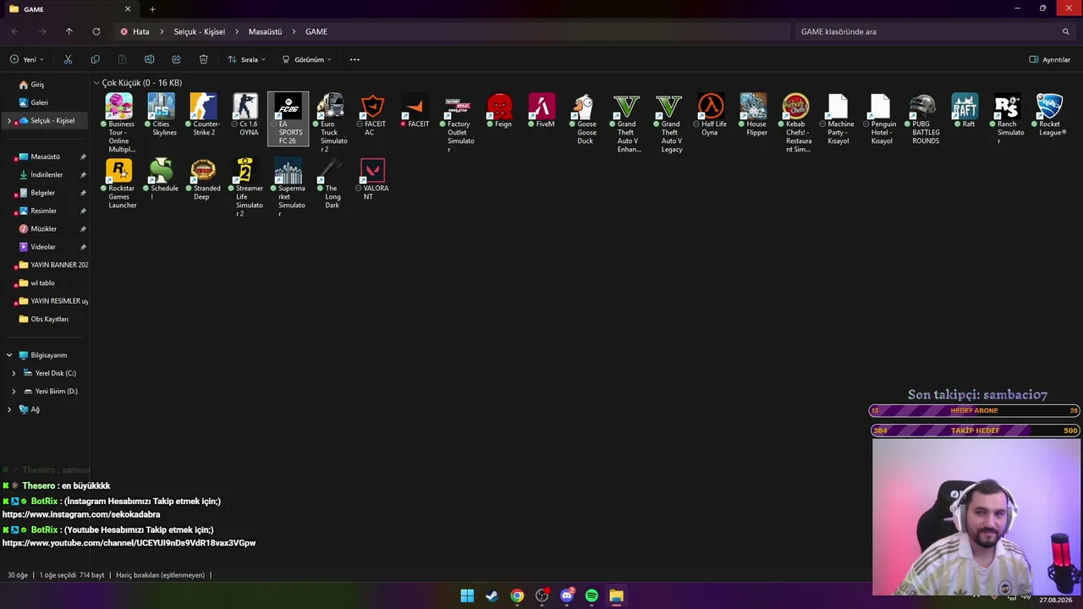Select the Kebab Chefs shortcut

(x=796, y=123)
